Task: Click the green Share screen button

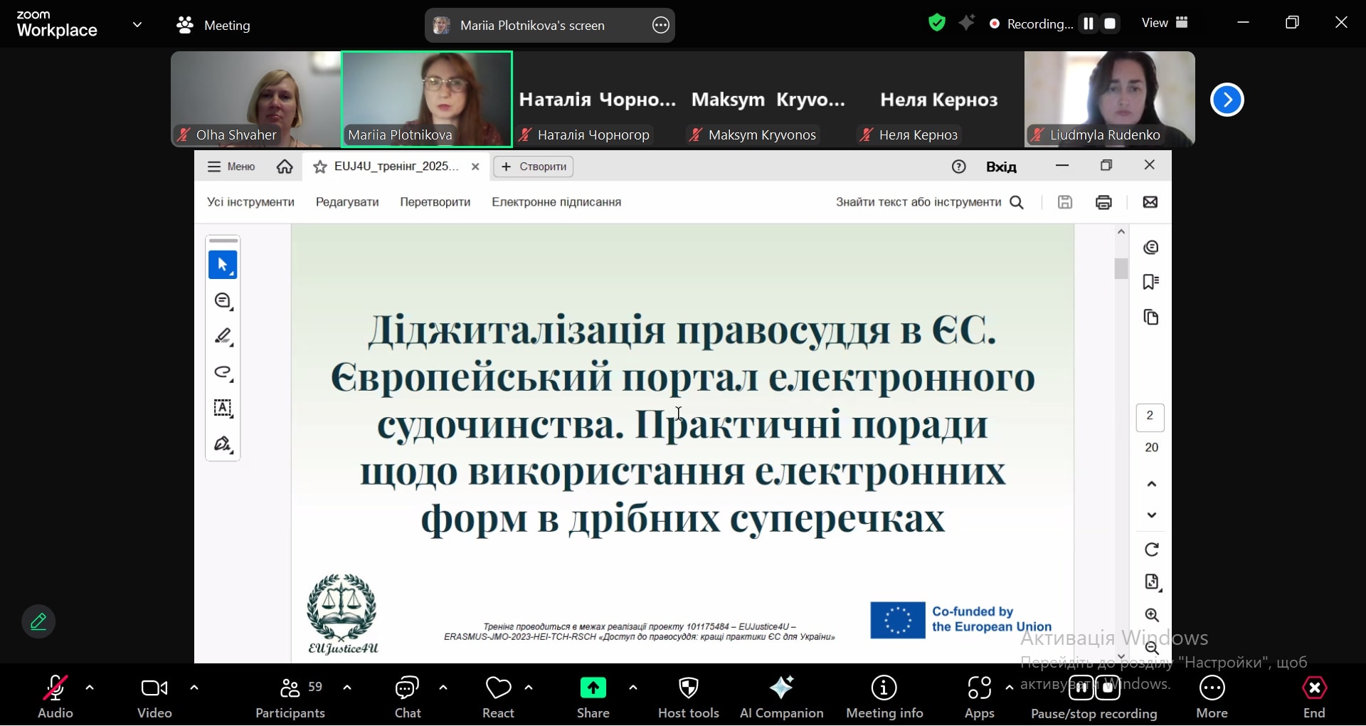Action: [593, 688]
